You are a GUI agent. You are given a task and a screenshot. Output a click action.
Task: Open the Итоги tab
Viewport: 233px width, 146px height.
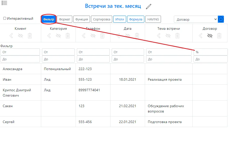120,19
